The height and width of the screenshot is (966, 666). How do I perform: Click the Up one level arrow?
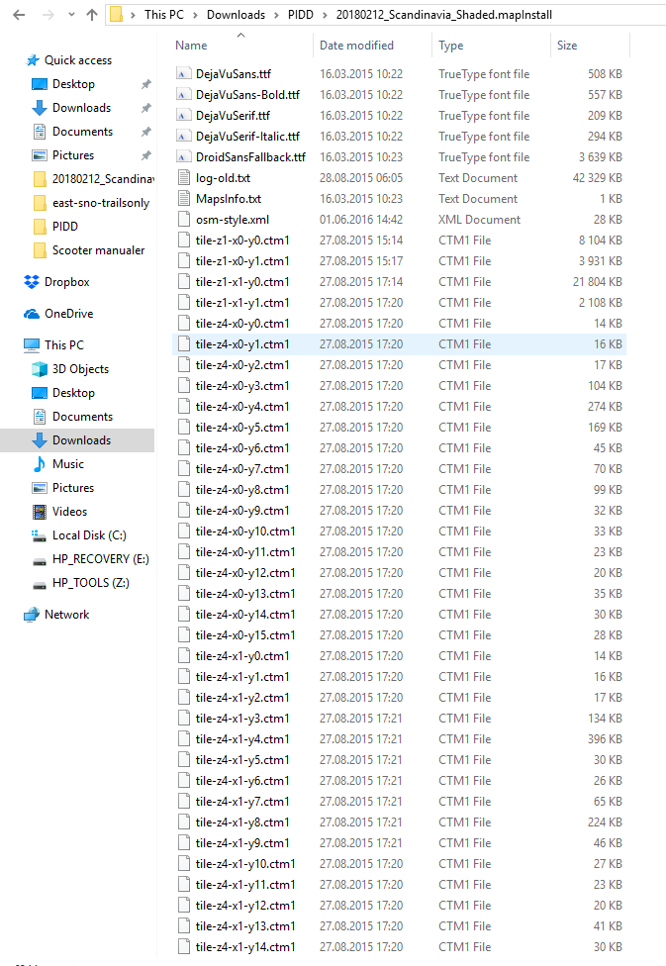click(x=92, y=15)
